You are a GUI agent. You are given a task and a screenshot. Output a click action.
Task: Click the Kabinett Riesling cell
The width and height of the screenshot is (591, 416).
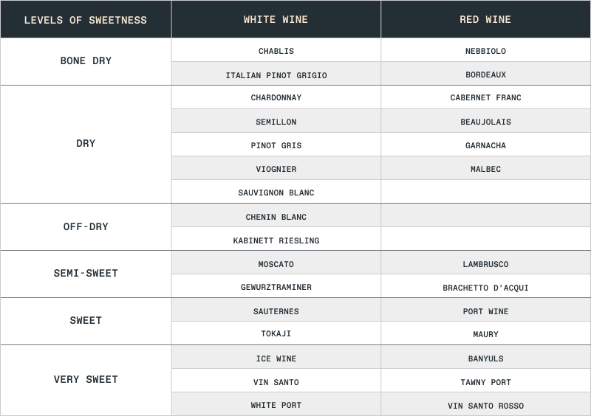(276, 239)
